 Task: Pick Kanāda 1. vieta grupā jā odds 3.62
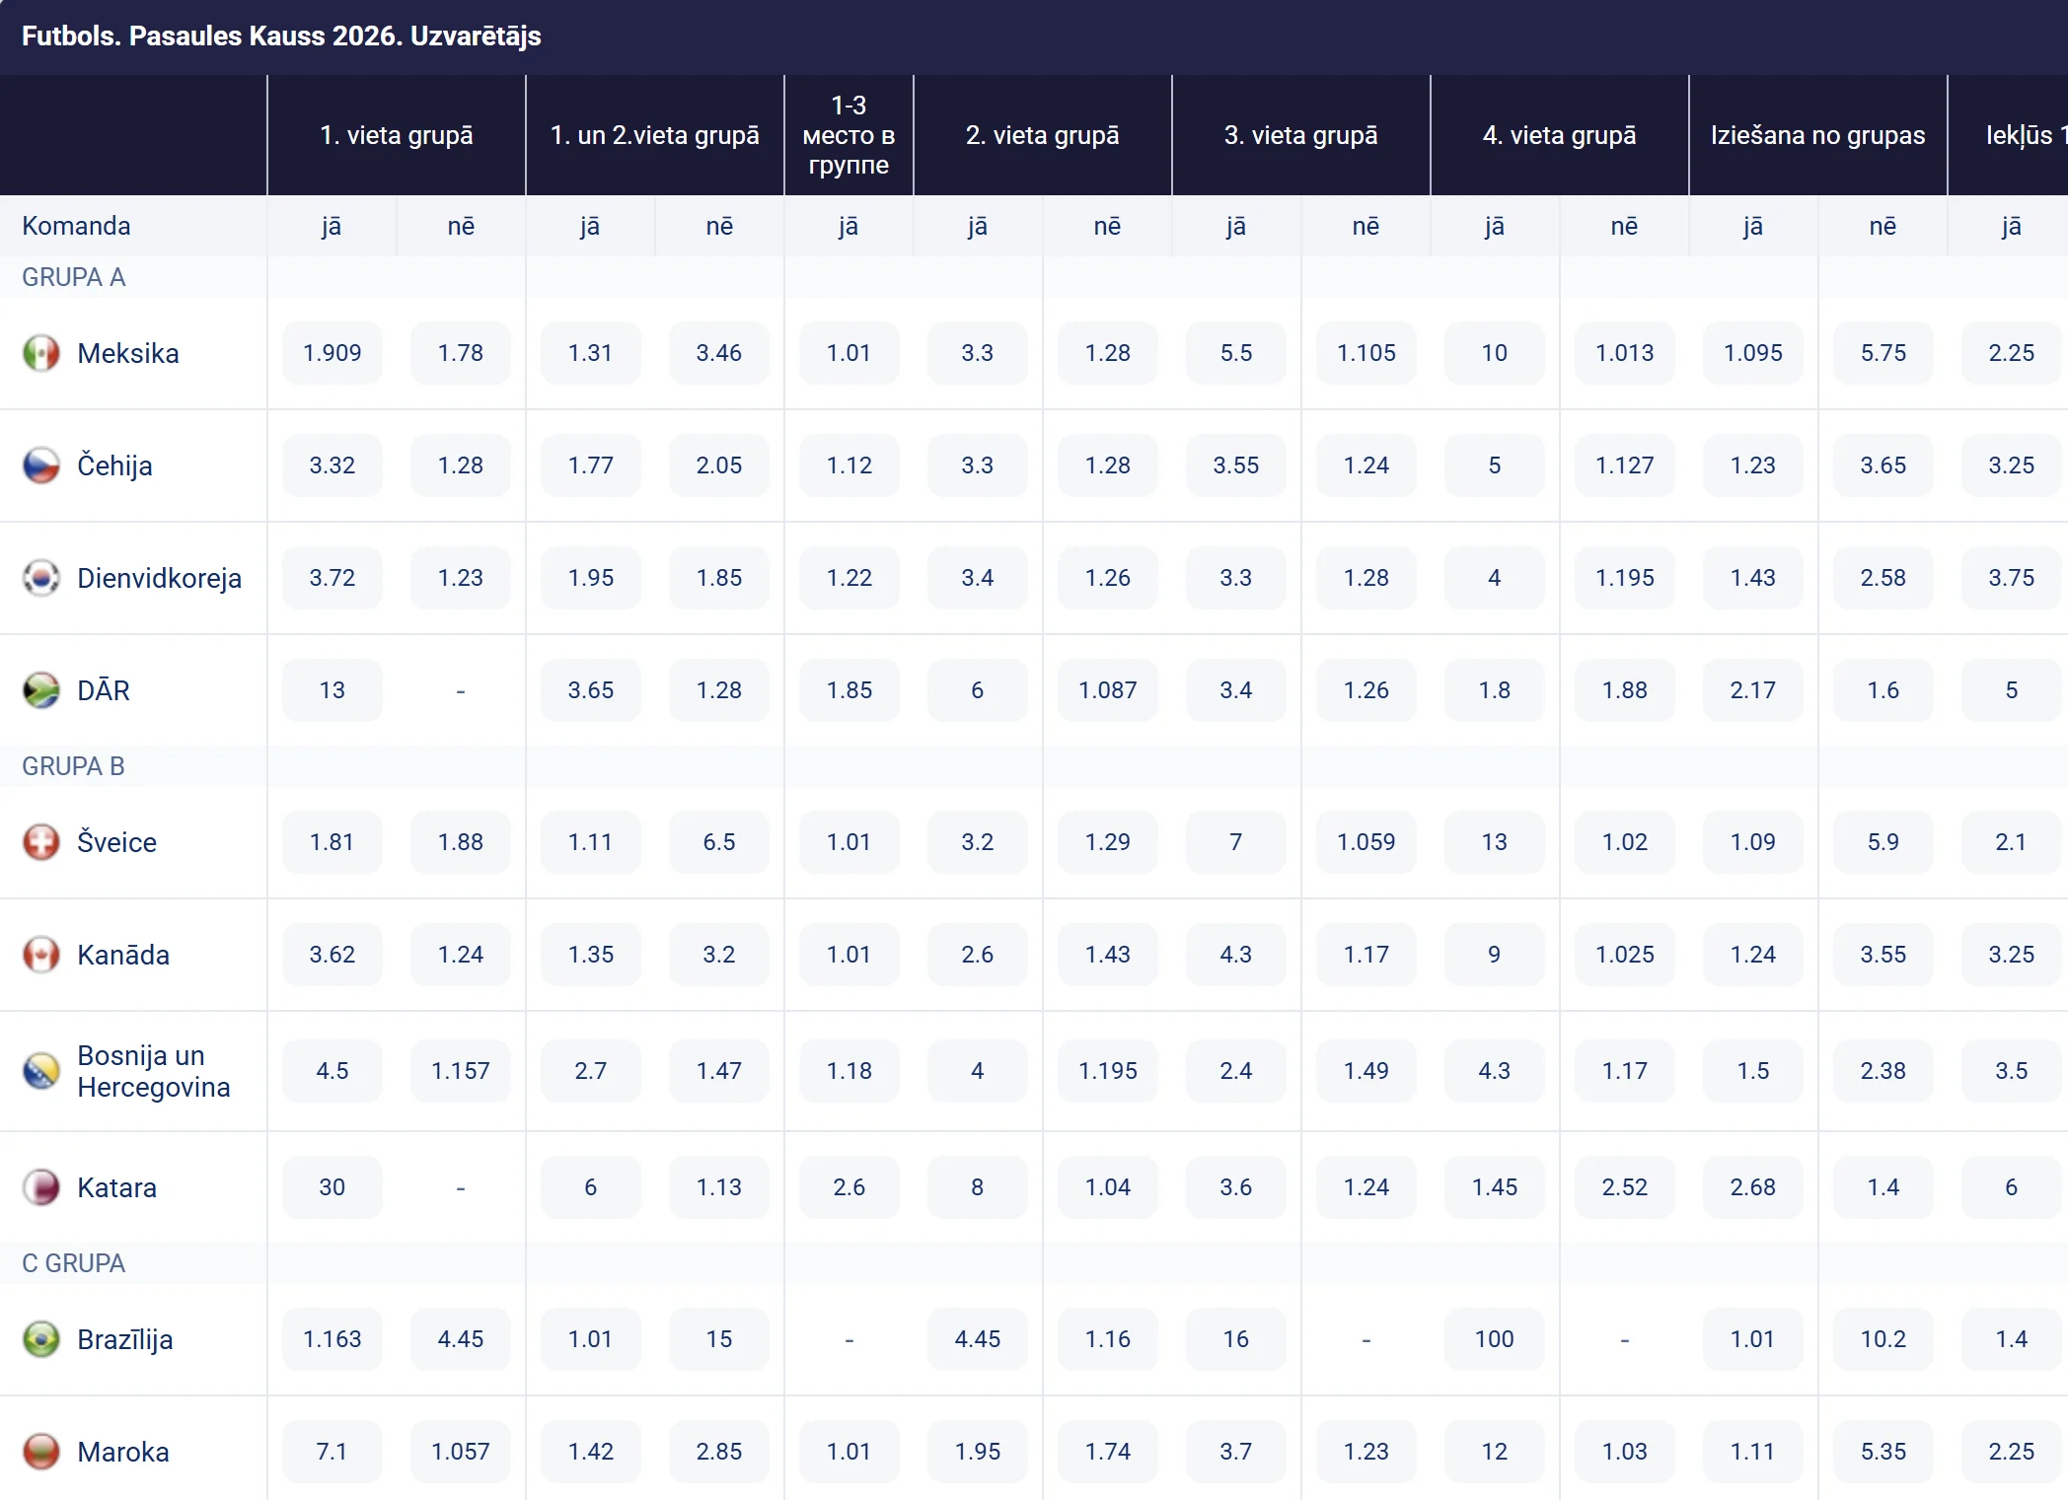[332, 955]
